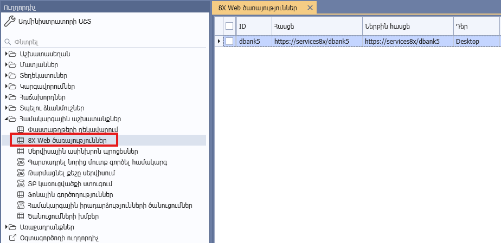Toggle the select-all checkbox in the grid header
Image resolution: width=501 pixels, height=243 pixels.
pos(229,26)
